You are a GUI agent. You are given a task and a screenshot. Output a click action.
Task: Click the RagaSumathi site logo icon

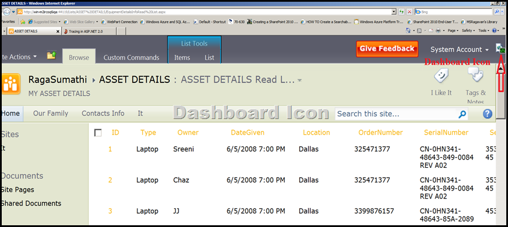tap(10, 84)
